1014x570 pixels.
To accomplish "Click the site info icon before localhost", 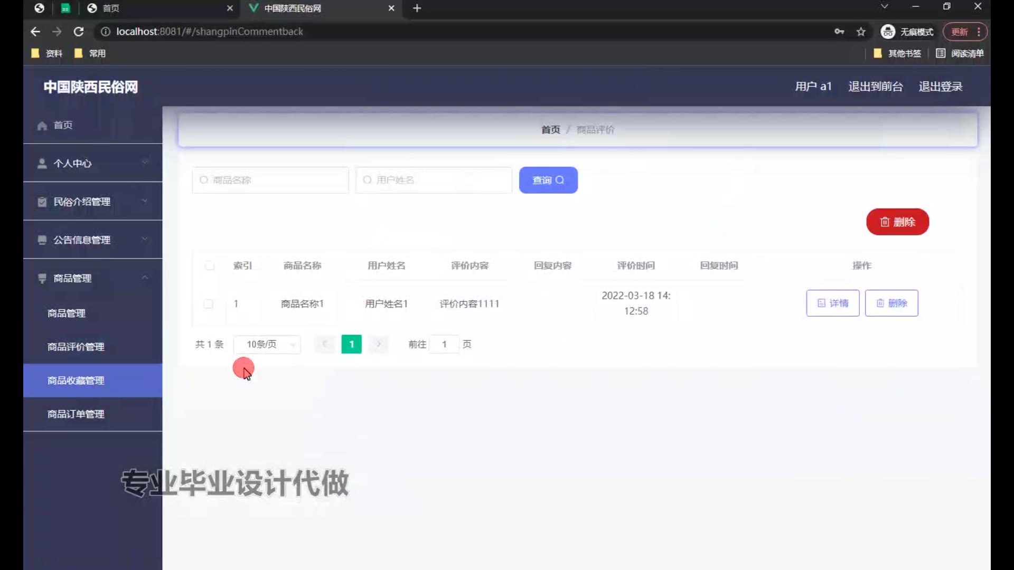I will 106,32.
